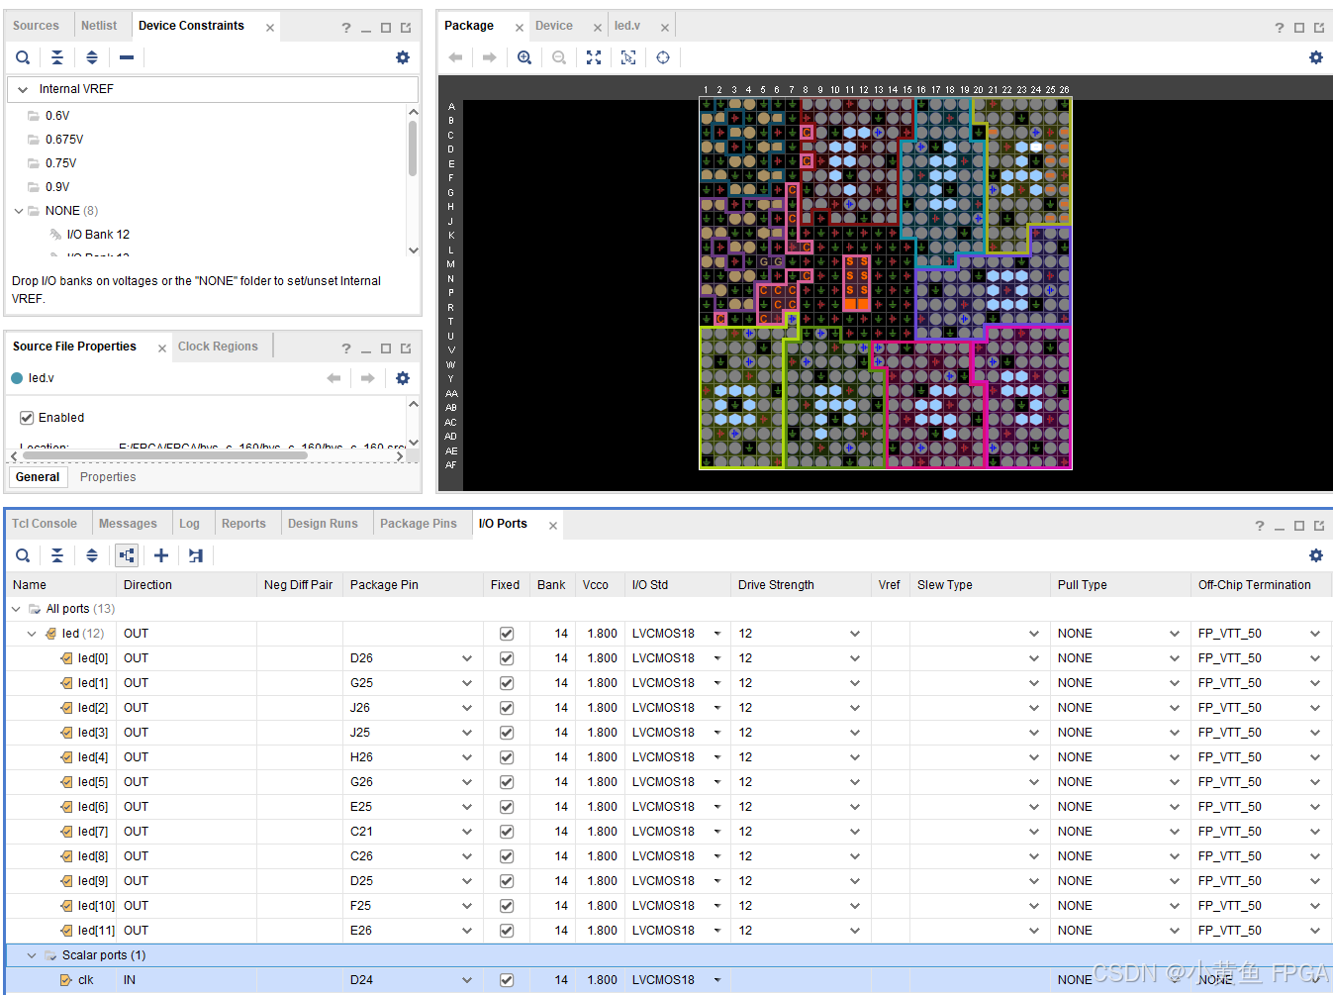Collapse all rows in I/O Ports

(x=57, y=555)
